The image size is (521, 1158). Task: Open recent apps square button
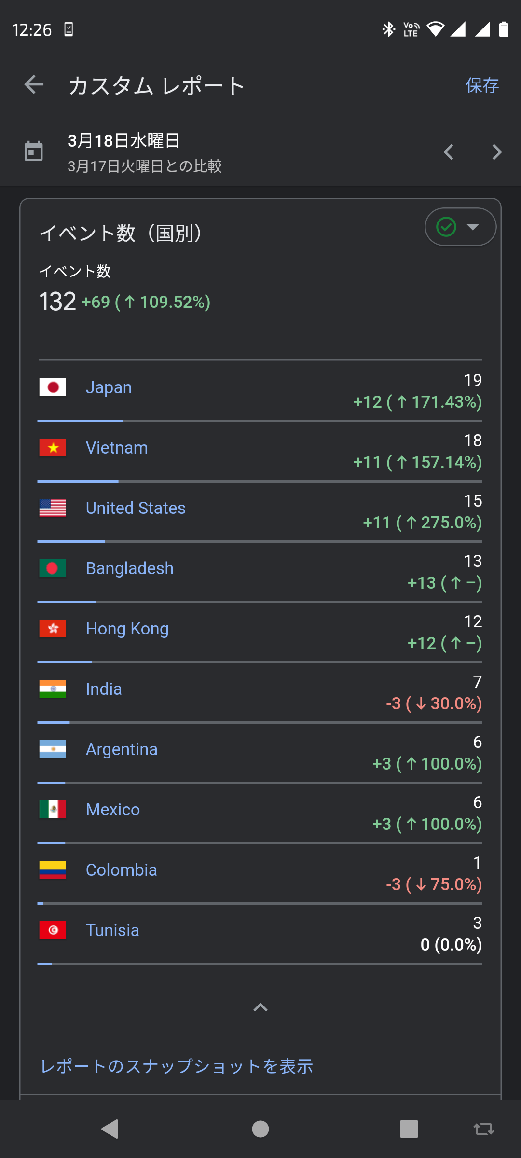[409, 1129]
